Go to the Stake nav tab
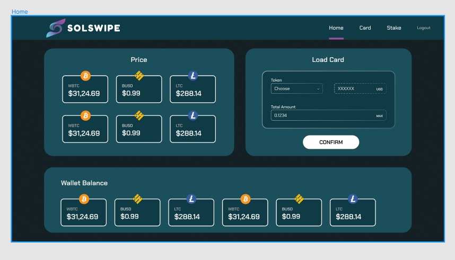The width and height of the screenshot is (455, 260). [x=394, y=28]
